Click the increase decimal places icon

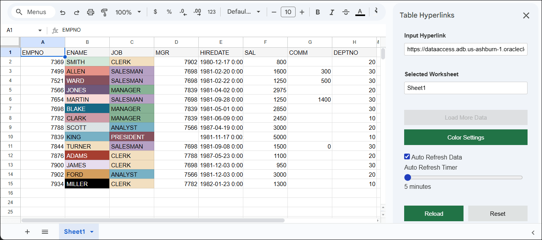198,12
